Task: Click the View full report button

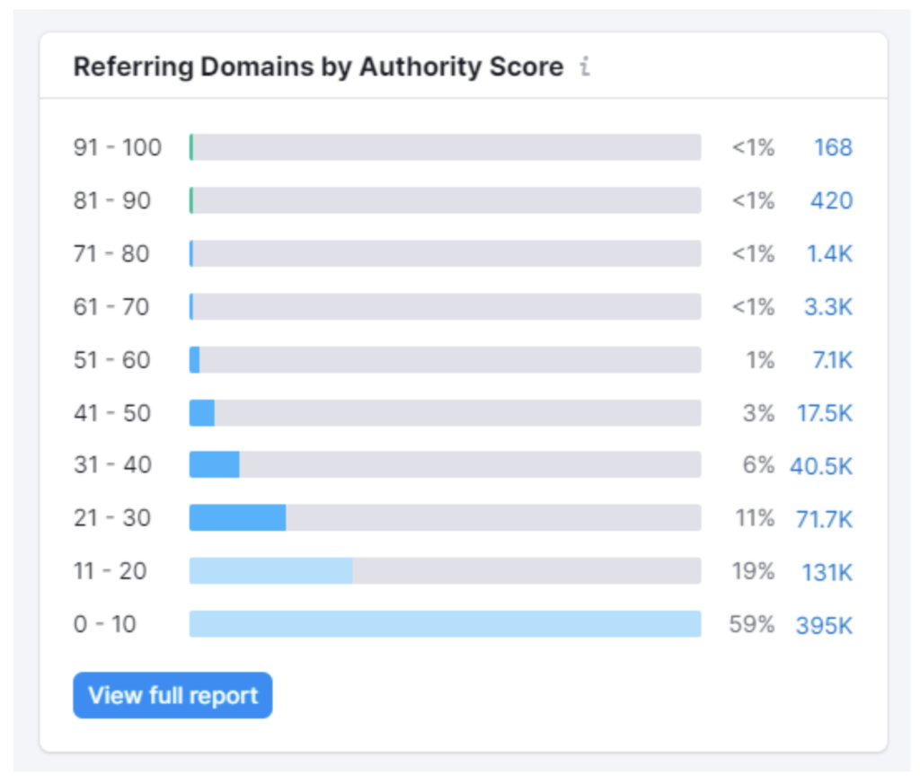Action: [x=172, y=695]
